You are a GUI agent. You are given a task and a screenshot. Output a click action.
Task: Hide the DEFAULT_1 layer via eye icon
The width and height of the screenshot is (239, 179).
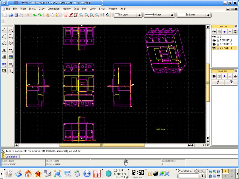214,40
